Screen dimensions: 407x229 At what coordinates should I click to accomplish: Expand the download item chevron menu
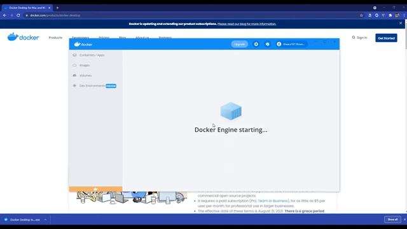(45, 219)
